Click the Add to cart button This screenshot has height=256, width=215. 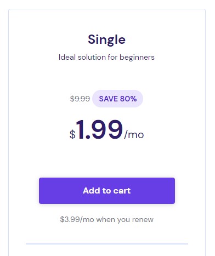(107, 191)
